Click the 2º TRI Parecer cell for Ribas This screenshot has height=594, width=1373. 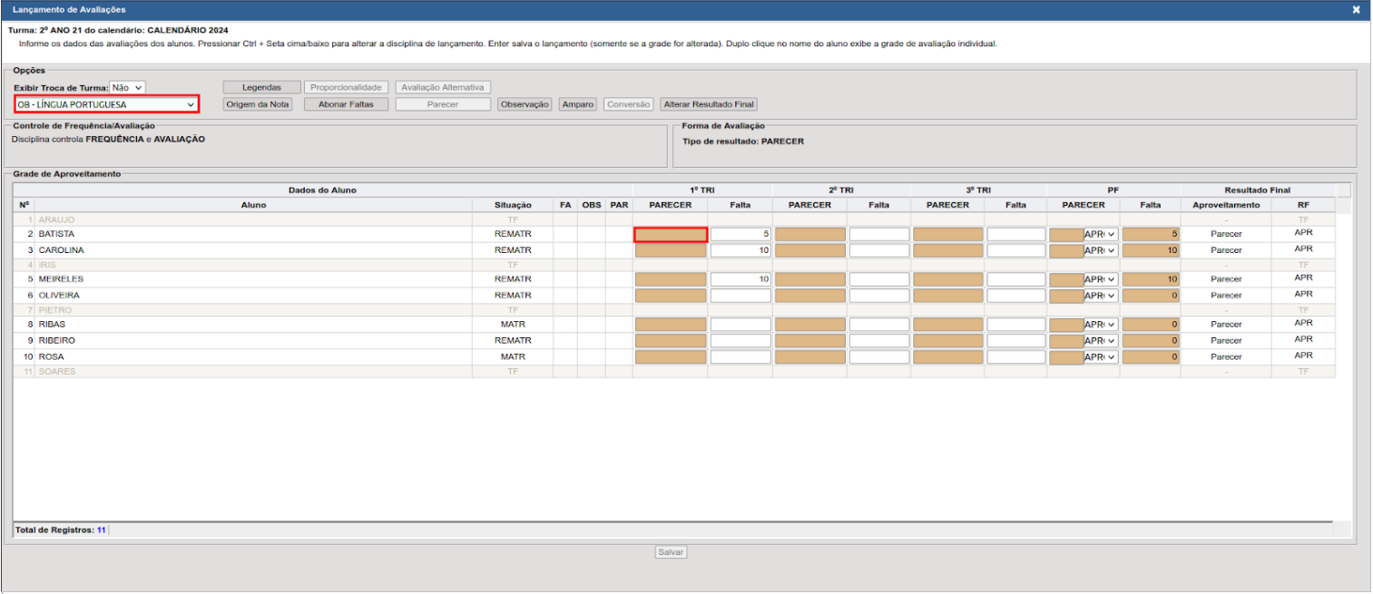point(809,325)
